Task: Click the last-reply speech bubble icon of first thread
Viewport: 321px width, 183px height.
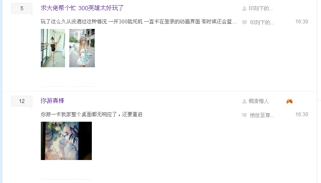Action: point(244,22)
